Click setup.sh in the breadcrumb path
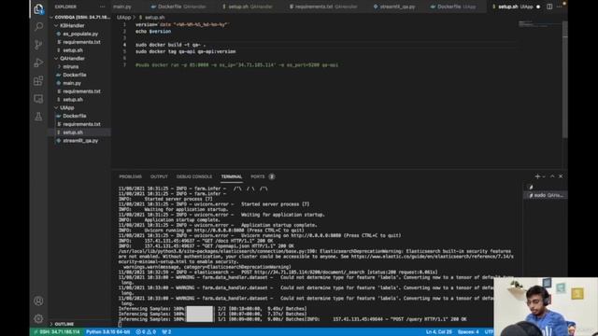Viewport: 598px width, 336px height. click(x=154, y=18)
